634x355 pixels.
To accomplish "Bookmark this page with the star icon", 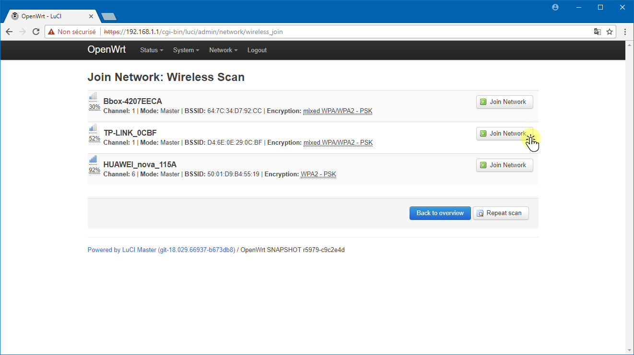I will [x=610, y=32].
